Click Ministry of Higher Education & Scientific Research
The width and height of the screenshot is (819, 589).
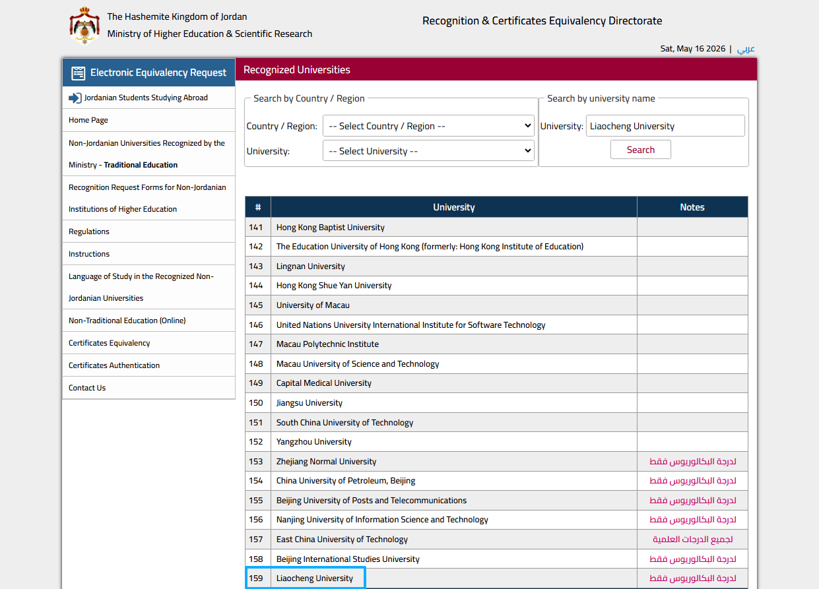(210, 34)
